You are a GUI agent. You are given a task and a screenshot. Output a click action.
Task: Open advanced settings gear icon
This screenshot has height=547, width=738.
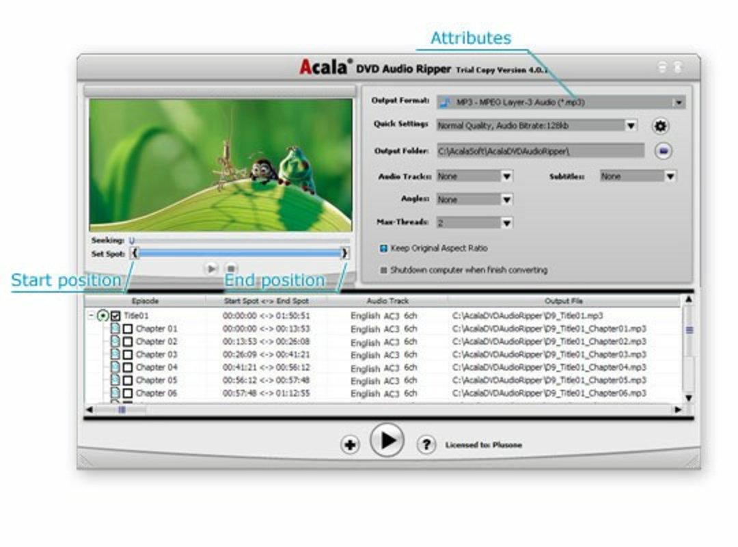(x=661, y=126)
